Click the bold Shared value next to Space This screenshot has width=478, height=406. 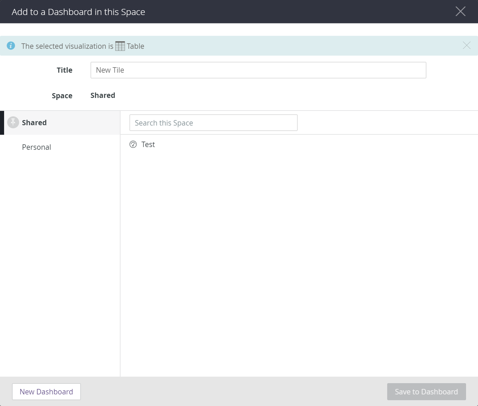103,96
